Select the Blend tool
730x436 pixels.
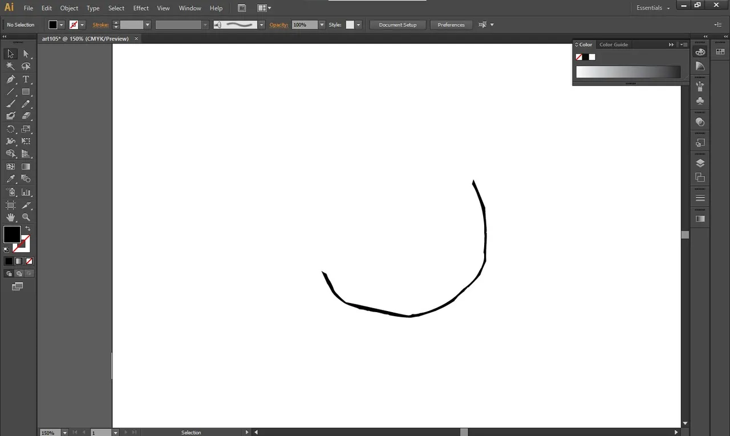coord(26,179)
